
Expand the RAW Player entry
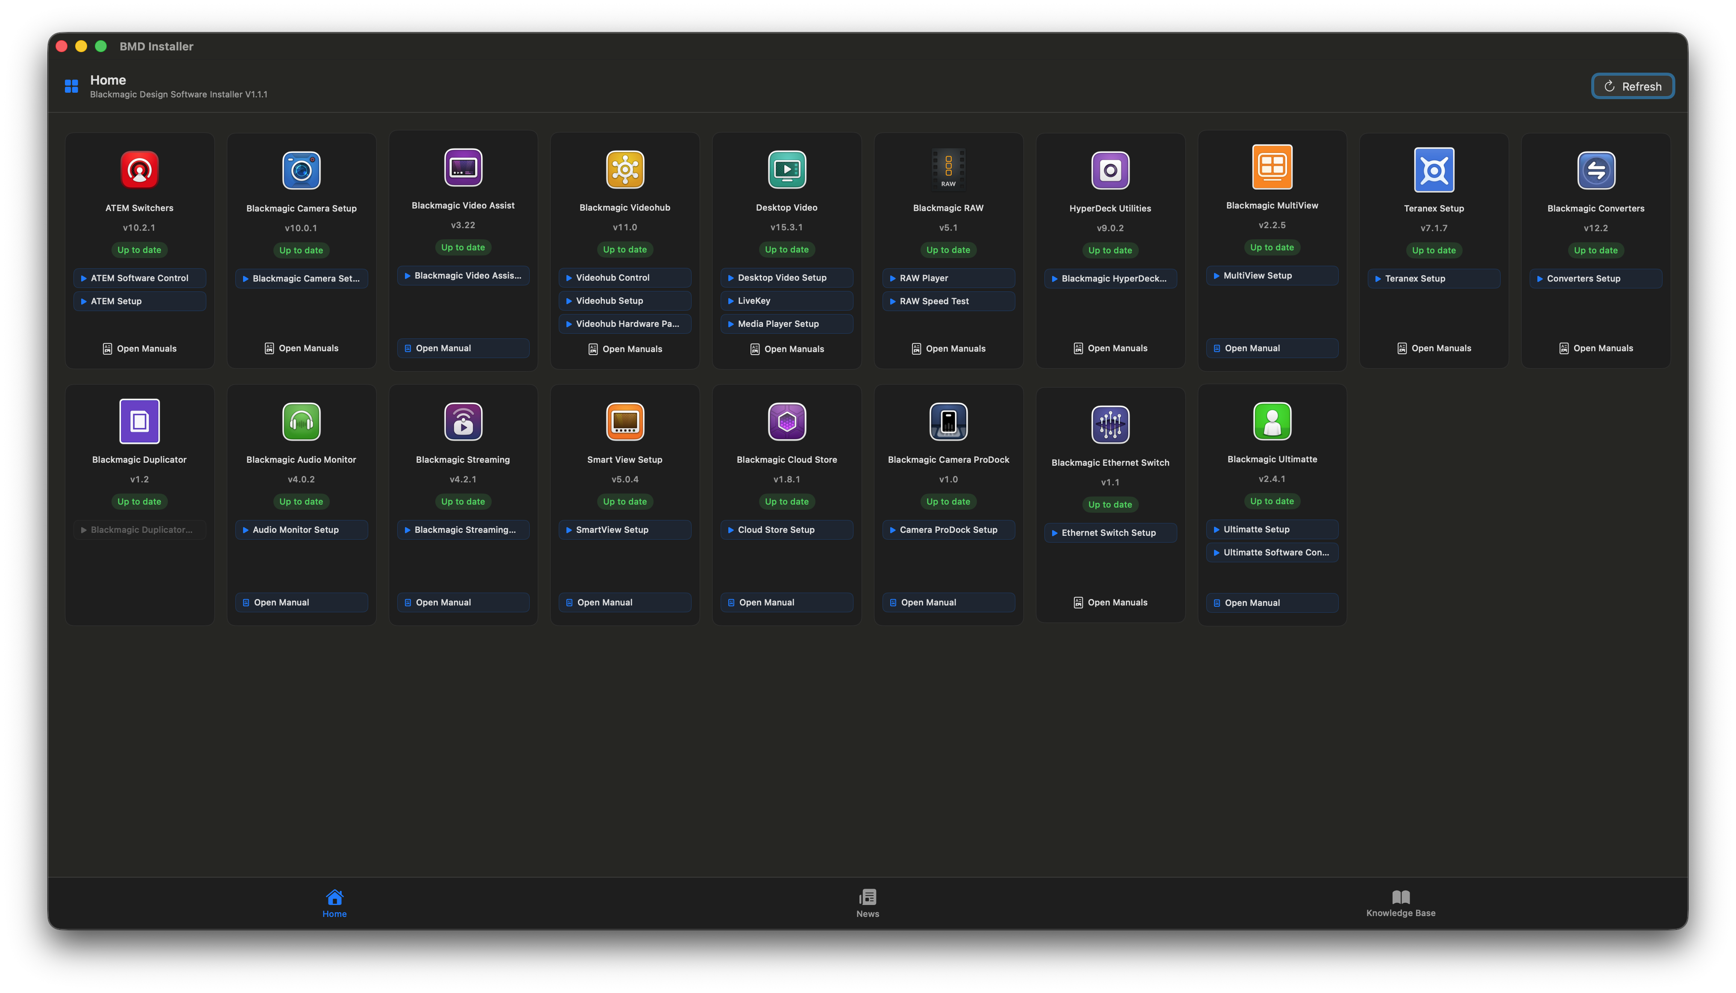tap(948, 278)
